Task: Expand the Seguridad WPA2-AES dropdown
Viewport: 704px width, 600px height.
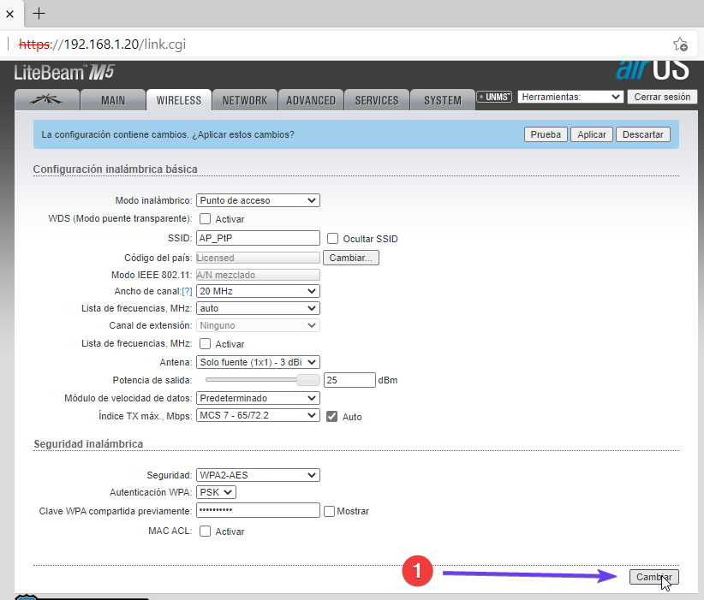Action: (x=258, y=475)
